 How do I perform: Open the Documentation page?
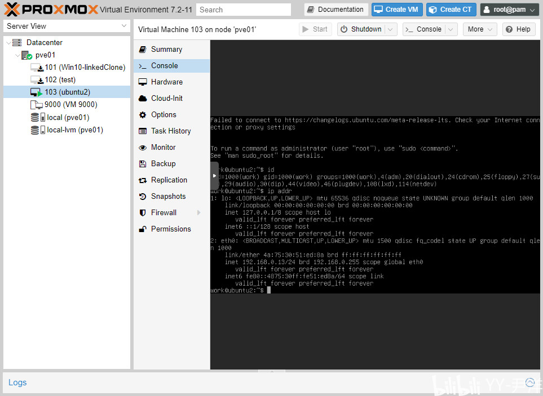[x=336, y=10]
